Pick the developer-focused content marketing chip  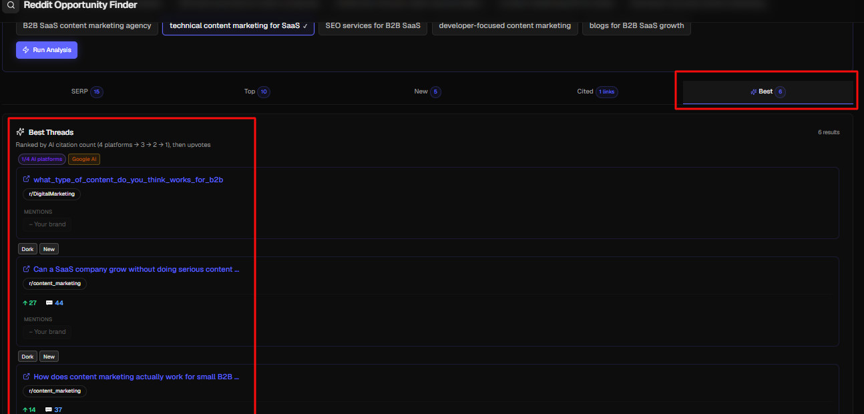click(505, 26)
